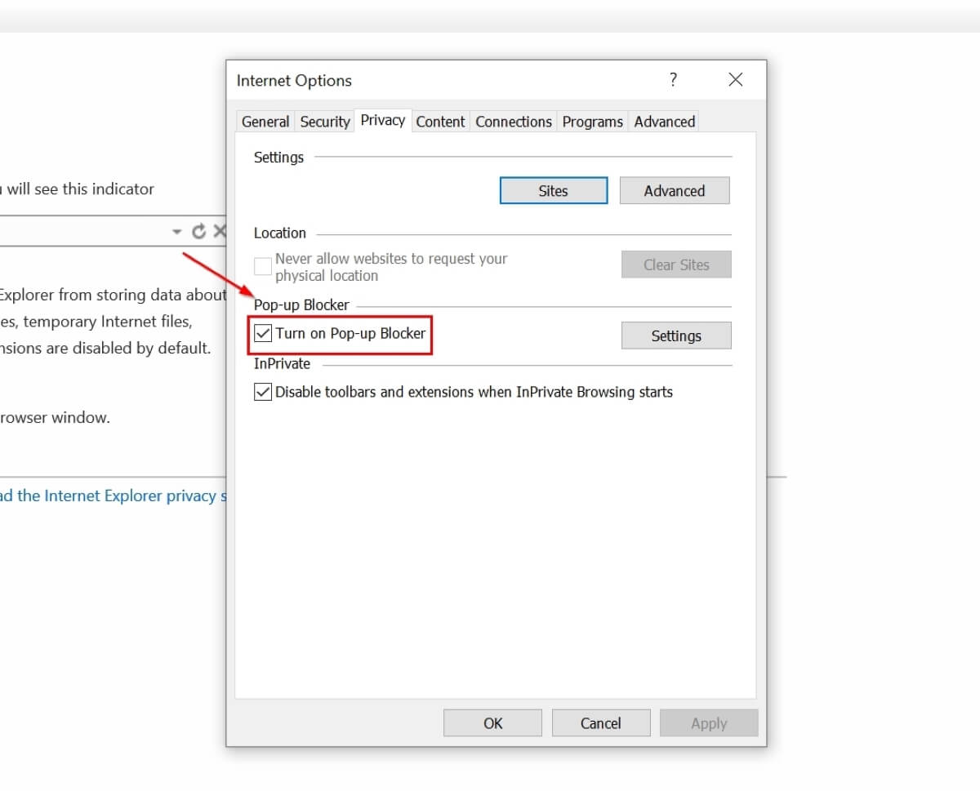
Task: Open the Advanced privacy settings
Action: (x=675, y=190)
